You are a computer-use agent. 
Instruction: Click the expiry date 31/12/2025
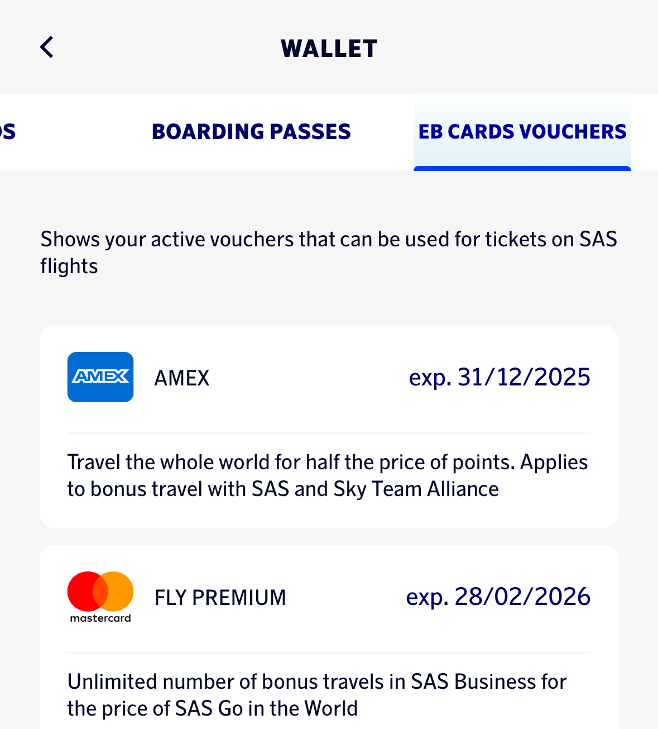(499, 378)
